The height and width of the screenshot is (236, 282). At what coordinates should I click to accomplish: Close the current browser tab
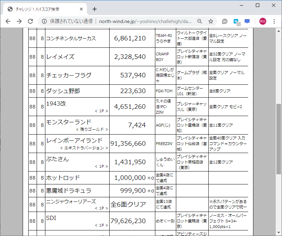pos(81,9)
